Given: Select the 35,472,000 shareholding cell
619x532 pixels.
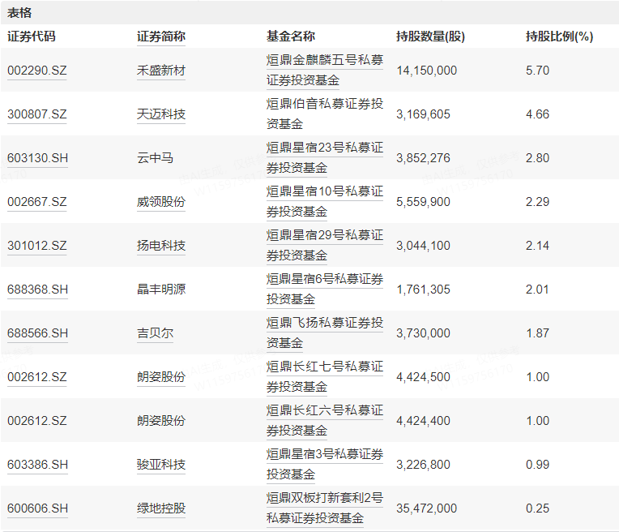Looking at the screenshot, I should coord(426,508).
